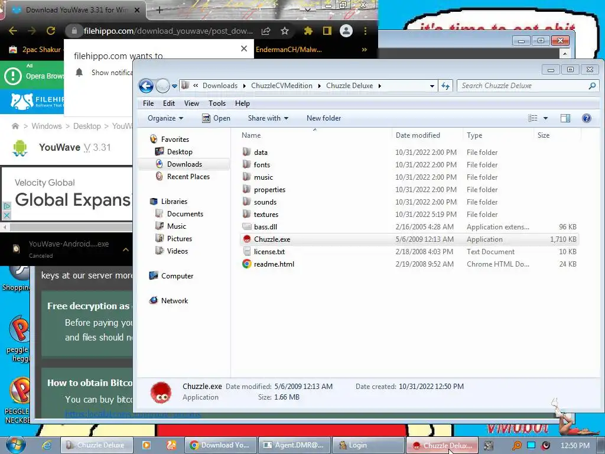Open the EndermanCH/Malw... bookmark

coord(288,50)
